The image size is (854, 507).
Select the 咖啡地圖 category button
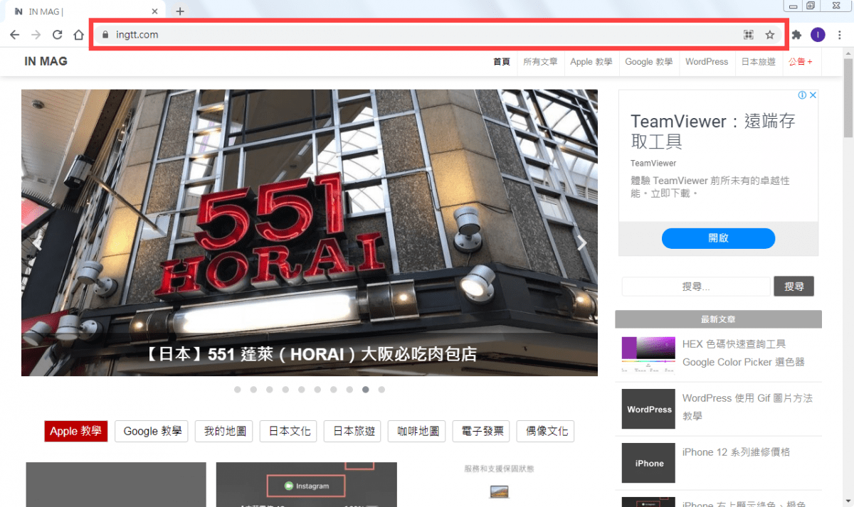click(417, 431)
